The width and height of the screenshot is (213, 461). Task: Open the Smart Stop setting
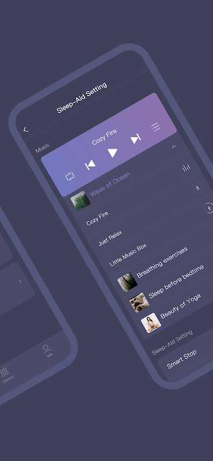(182, 359)
